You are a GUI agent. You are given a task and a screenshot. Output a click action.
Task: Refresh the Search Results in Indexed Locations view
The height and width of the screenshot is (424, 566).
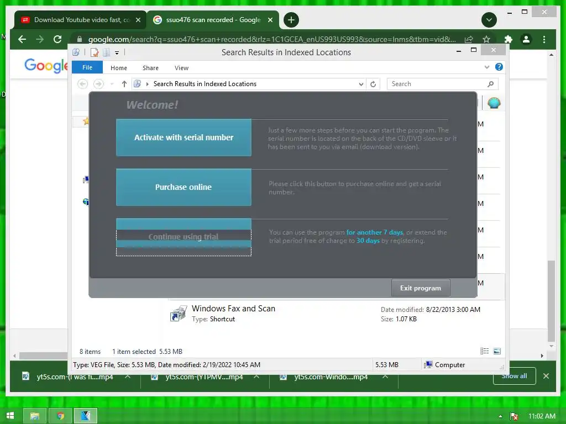pos(373,84)
